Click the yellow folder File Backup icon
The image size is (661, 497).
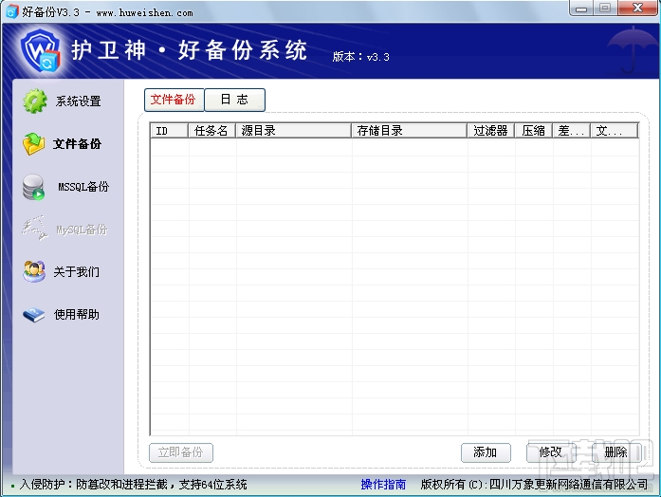[x=34, y=144]
